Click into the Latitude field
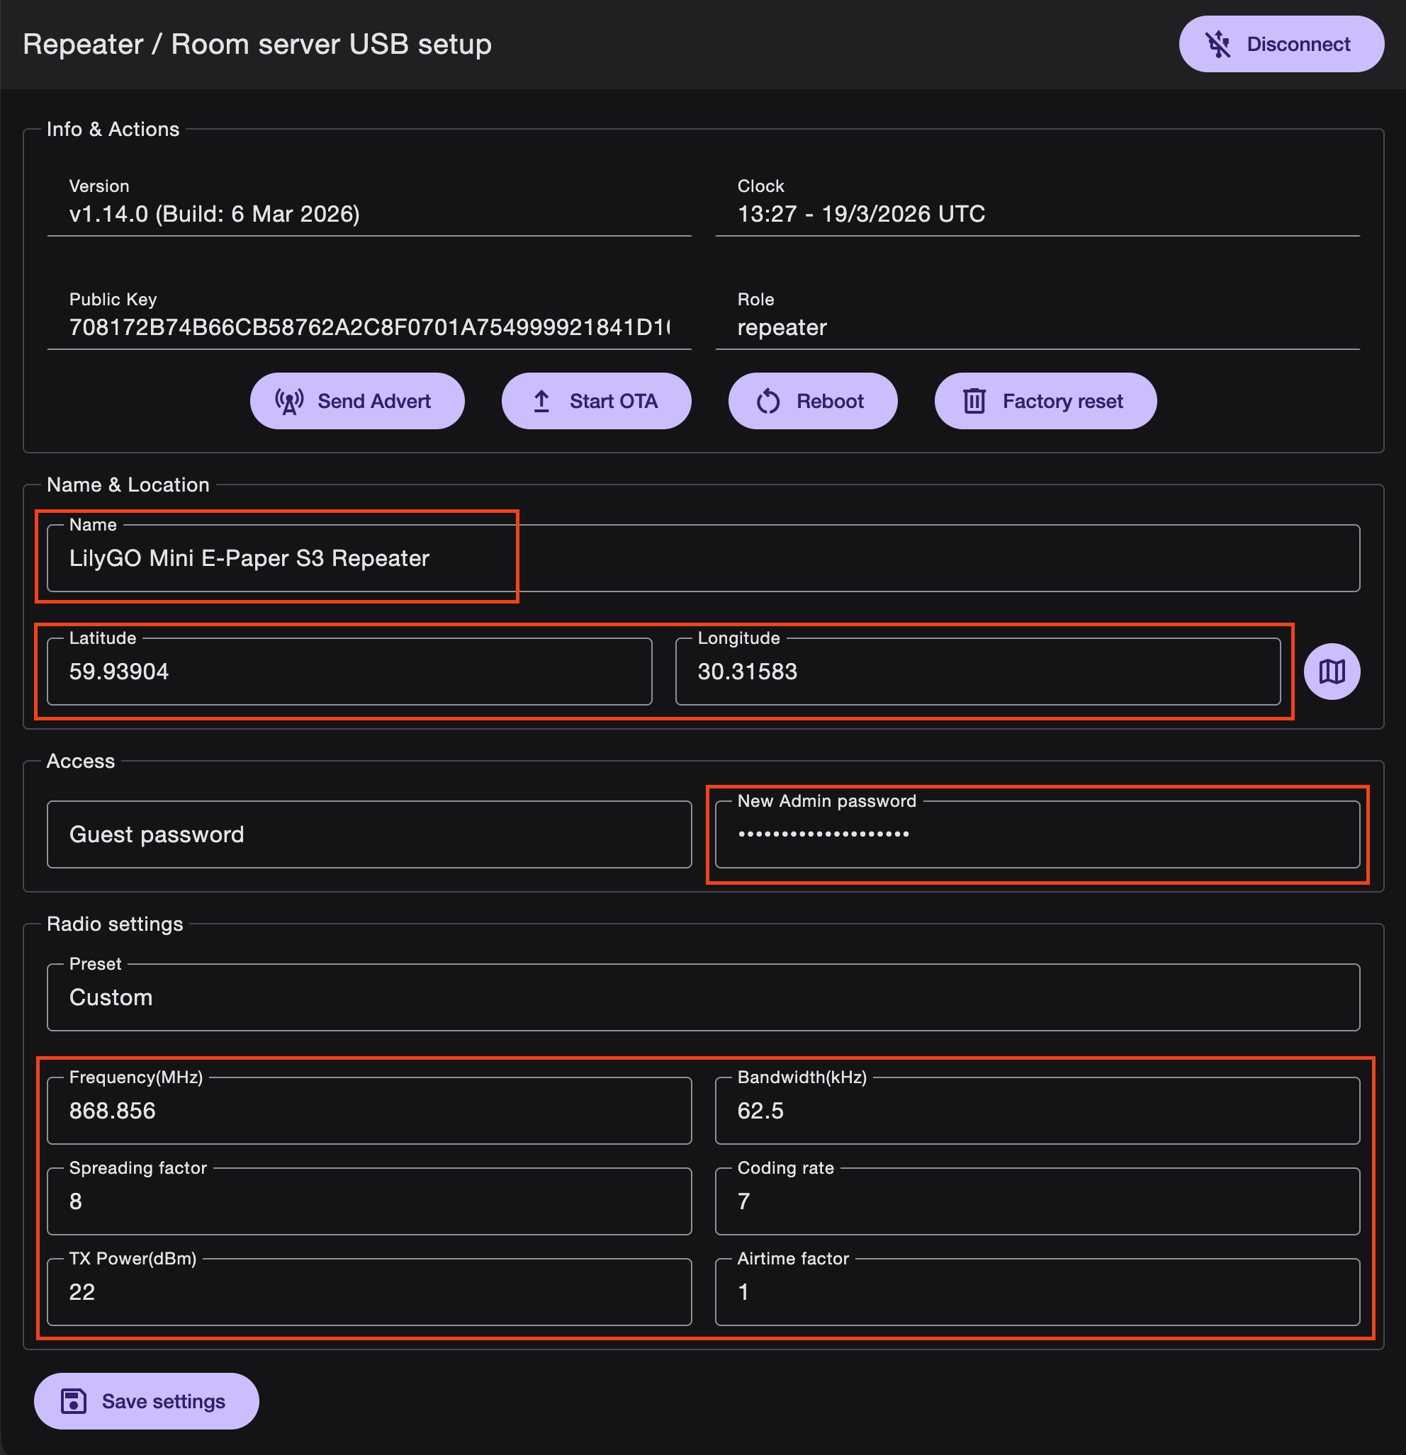The image size is (1406, 1455). coord(349,672)
